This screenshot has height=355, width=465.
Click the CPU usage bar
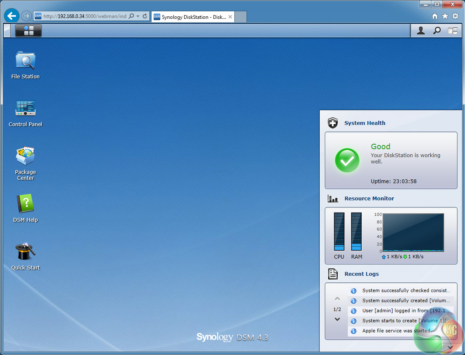[339, 232]
